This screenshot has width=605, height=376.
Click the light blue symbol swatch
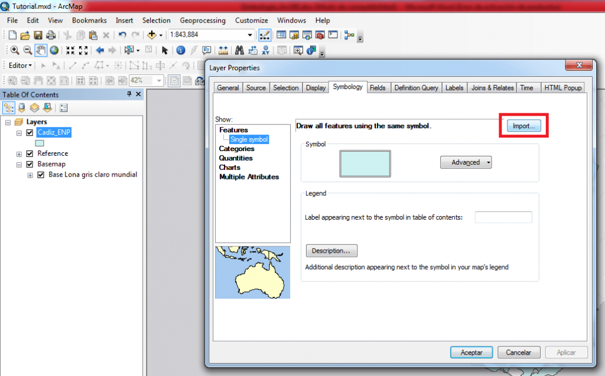coord(365,164)
